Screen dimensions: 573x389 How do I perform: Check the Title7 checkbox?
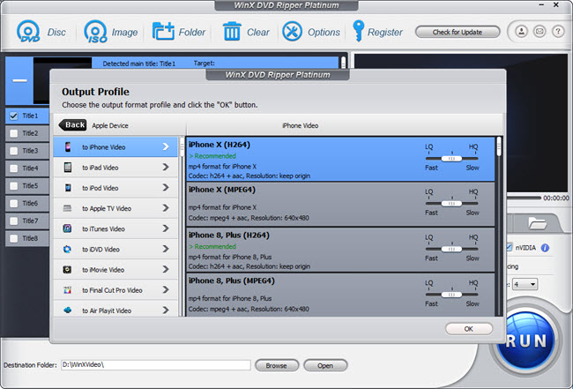pyautogui.click(x=13, y=221)
